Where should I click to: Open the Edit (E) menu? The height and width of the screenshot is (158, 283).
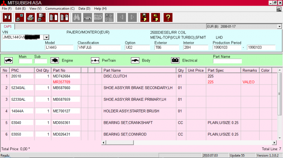click(21, 8)
